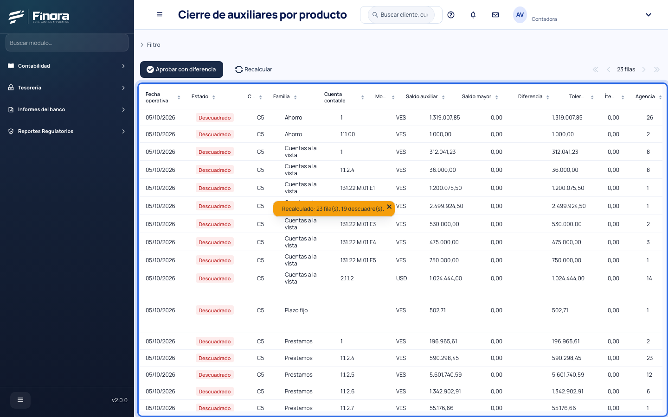The width and height of the screenshot is (668, 417).
Task: Open Reportes Regulatorios menu
Action: 67,131
